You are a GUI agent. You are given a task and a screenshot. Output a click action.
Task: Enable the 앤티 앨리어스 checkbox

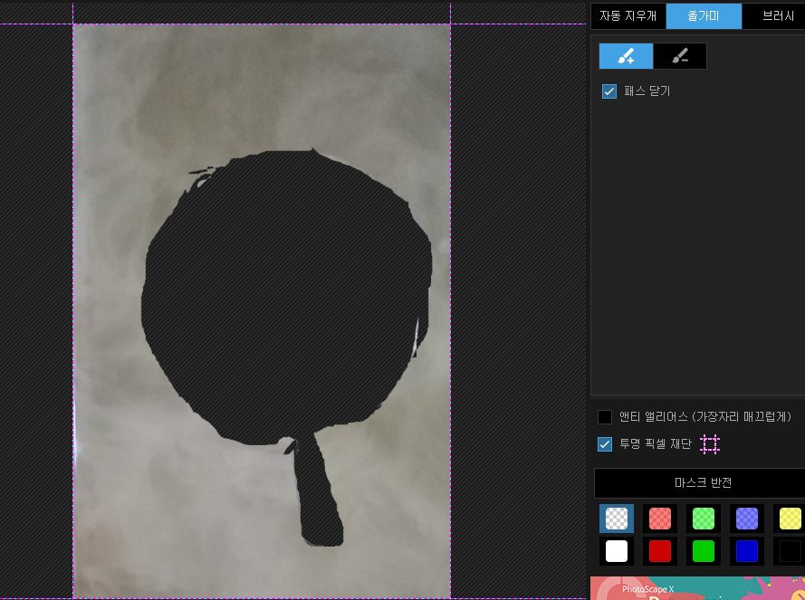[605, 417]
